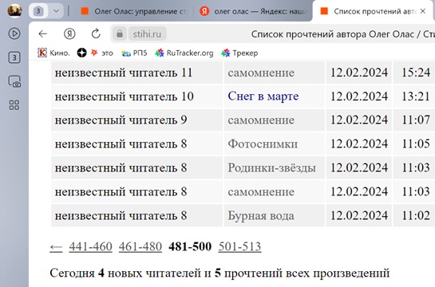
Task: Open the video player sidebar icon
Action: 14,33
